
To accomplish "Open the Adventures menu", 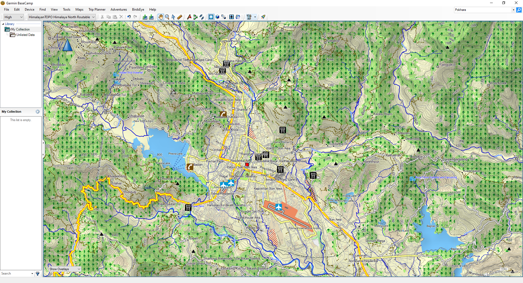I will [119, 10].
